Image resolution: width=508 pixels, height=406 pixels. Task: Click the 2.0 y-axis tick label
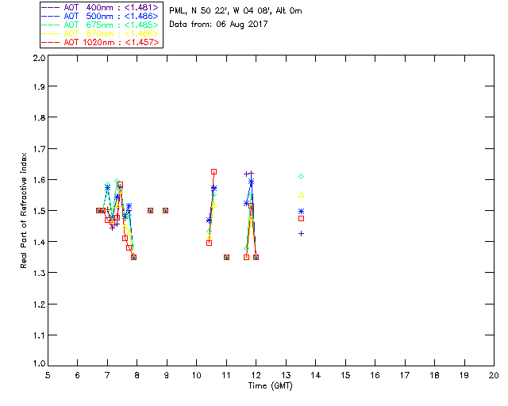pos(39,58)
